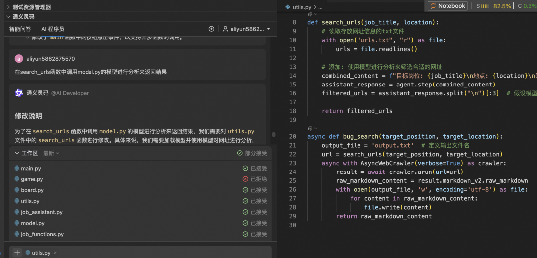
Task: Click line number 8 in gutter
Action: 294,22
